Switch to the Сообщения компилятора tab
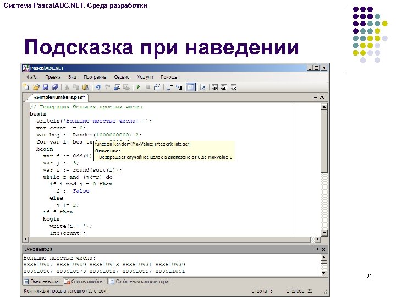This screenshot has height=297, width=396. (x=139, y=282)
